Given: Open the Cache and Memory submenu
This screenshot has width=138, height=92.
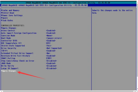Looking at the screenshot, I should tap(10, 10).
